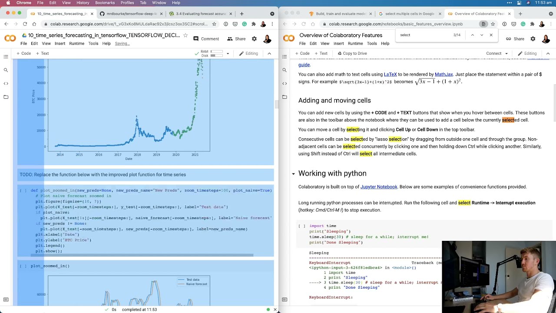Switch to 3.4 Evaluating forecast accuracy tab

click(x=200, y=13)
